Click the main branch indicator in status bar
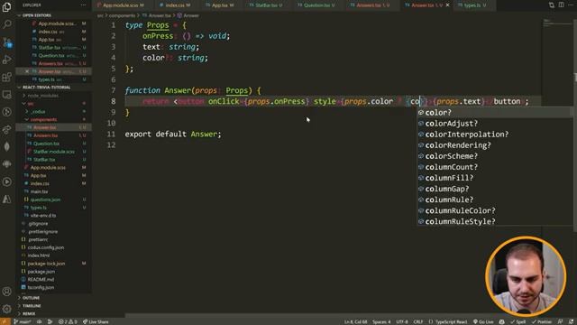The width and height of the screenshot is (577, 325). (x=22, y=321)
